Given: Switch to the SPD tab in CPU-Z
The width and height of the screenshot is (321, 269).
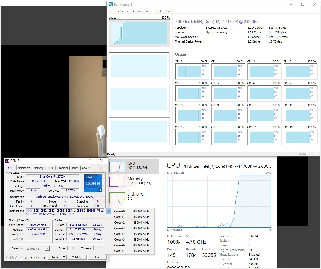Looking at the screenshot, I should 50,168.
